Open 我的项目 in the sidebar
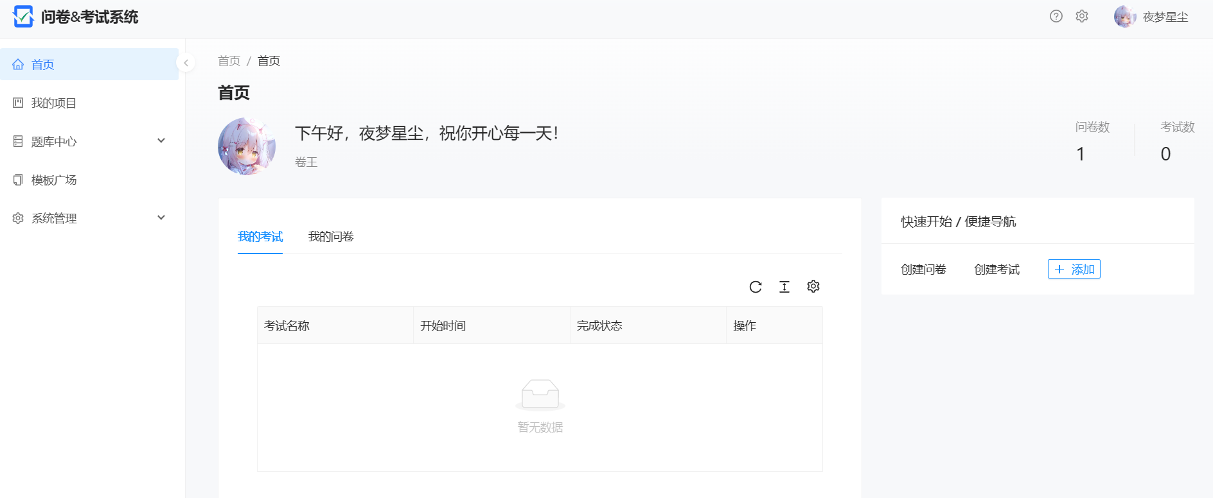 53,103
